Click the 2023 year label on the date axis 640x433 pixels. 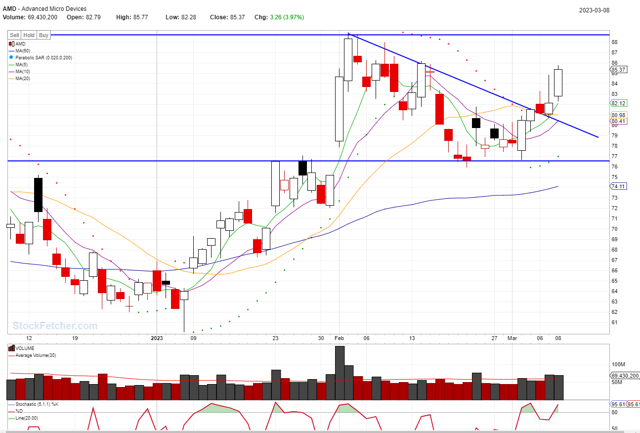157,338
